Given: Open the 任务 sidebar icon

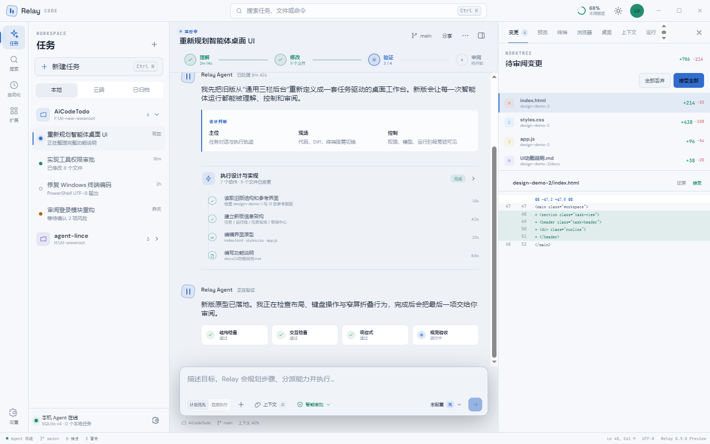Looking at the screenshot, I should (14, 37).
